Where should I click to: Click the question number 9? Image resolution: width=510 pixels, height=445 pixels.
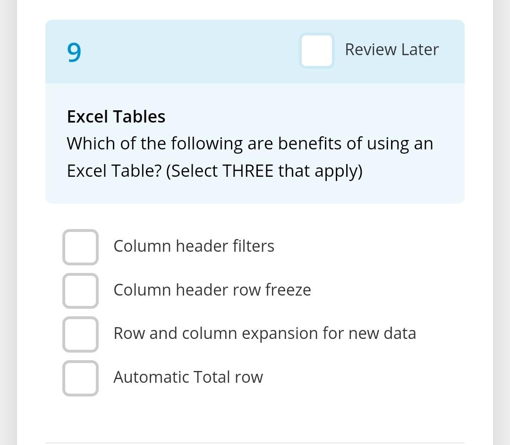click(x=74, y=52)
